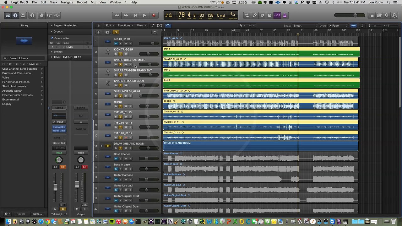The height and width of the screenshot is (226, 402).
Task: Adjust the master volume slider in toolbar
Action: tap(349, 15)
